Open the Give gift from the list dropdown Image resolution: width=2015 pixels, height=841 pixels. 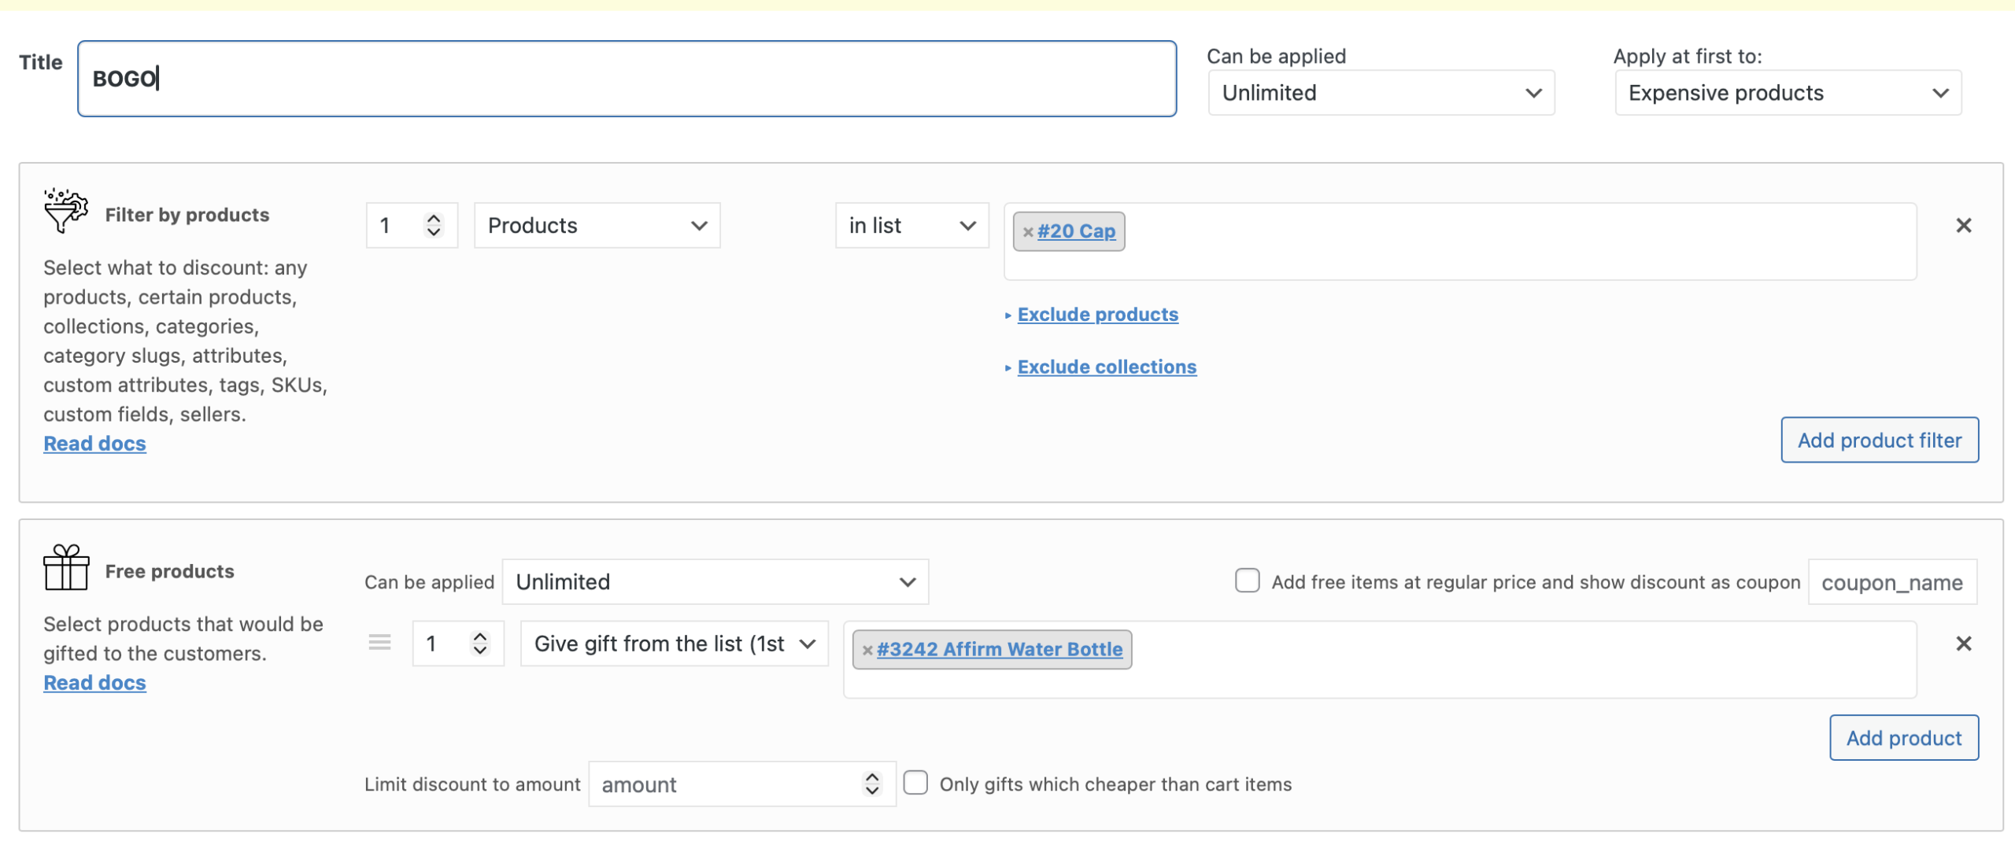[x=674, y=644]
